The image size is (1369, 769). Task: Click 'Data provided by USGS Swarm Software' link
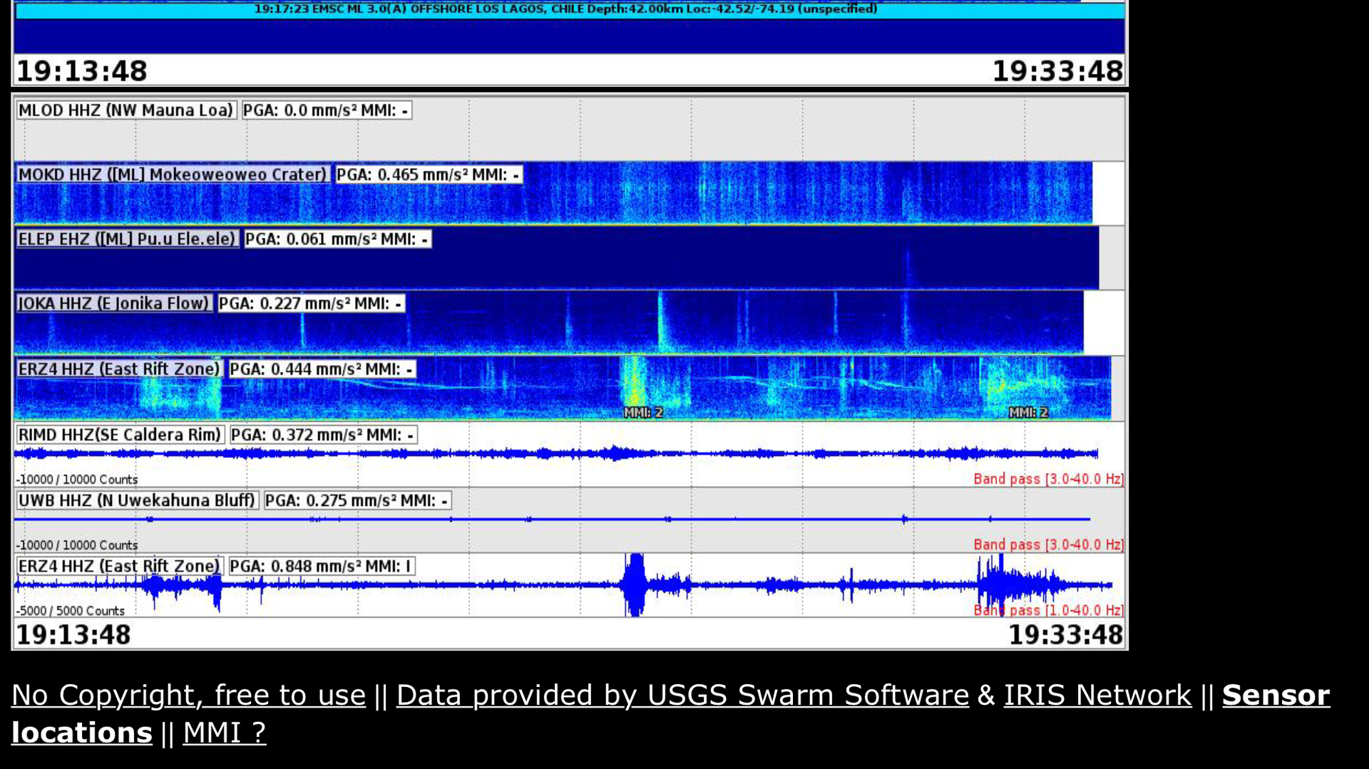click(682, 695)
